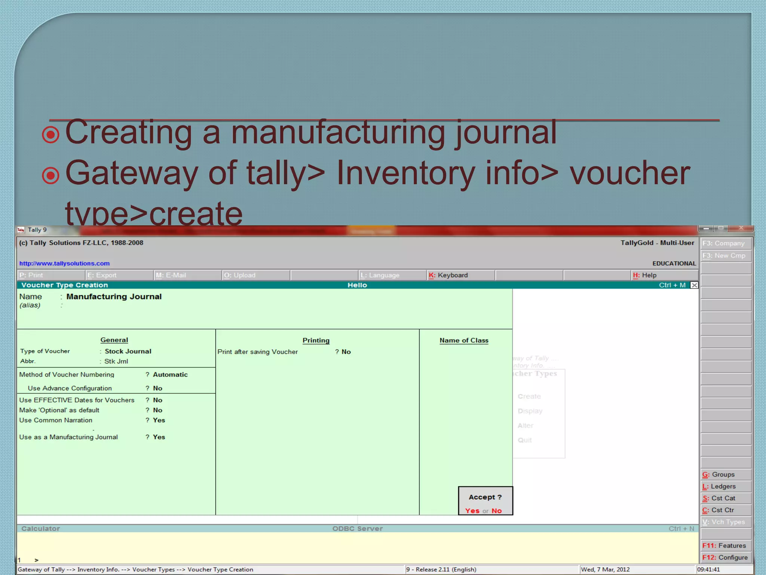Click No in the Accept dialog
The image size is (766, 575).
click(x=497, y=511)
